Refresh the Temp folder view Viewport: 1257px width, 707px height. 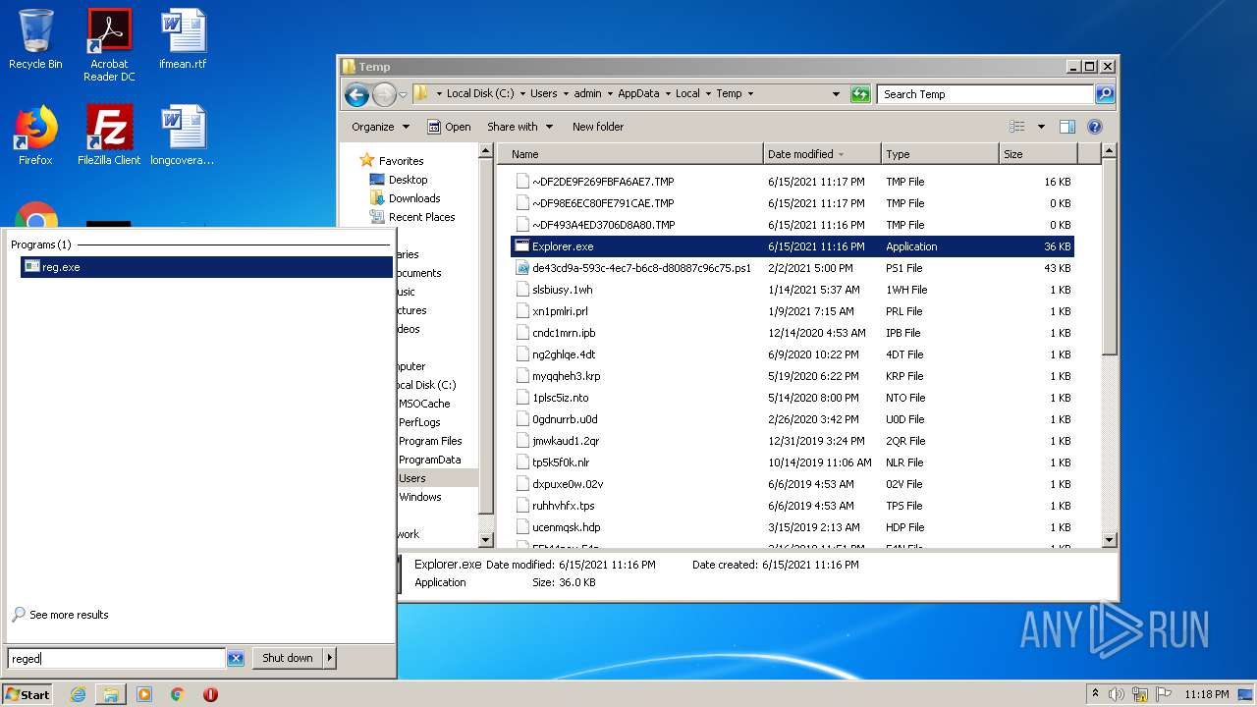[x=860, y=94]
